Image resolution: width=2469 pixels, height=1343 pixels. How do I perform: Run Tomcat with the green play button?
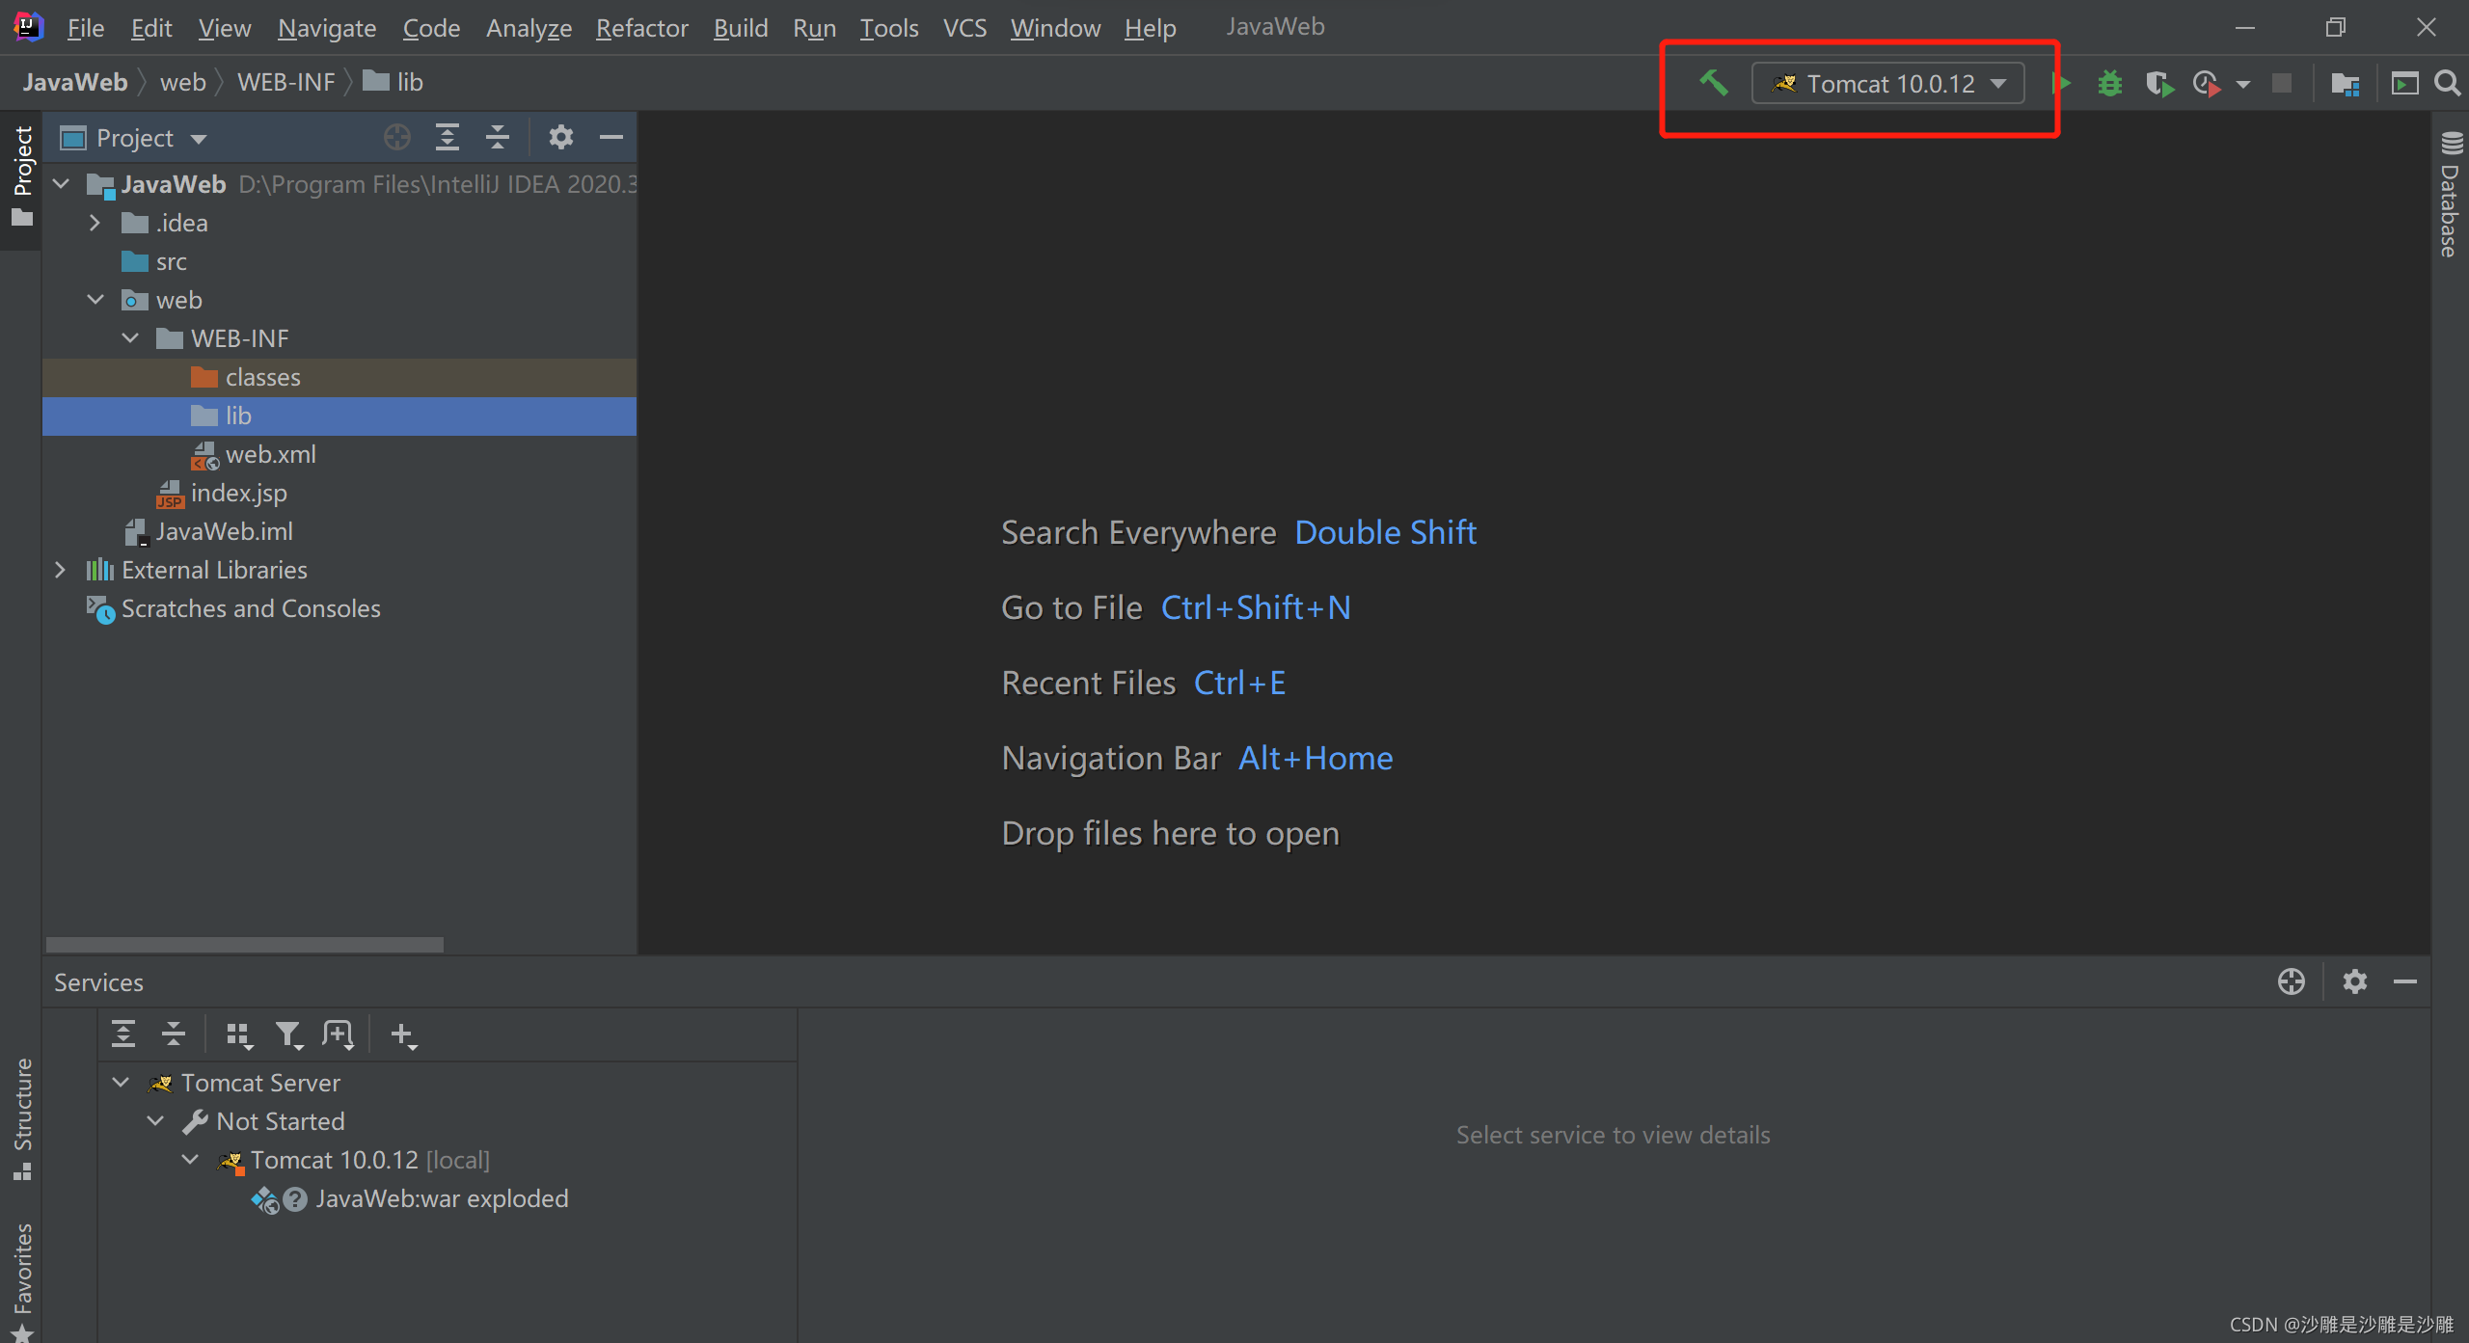[2062, 83]
